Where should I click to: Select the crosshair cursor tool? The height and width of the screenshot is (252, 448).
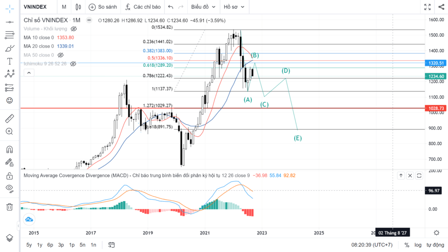point(9,9)
